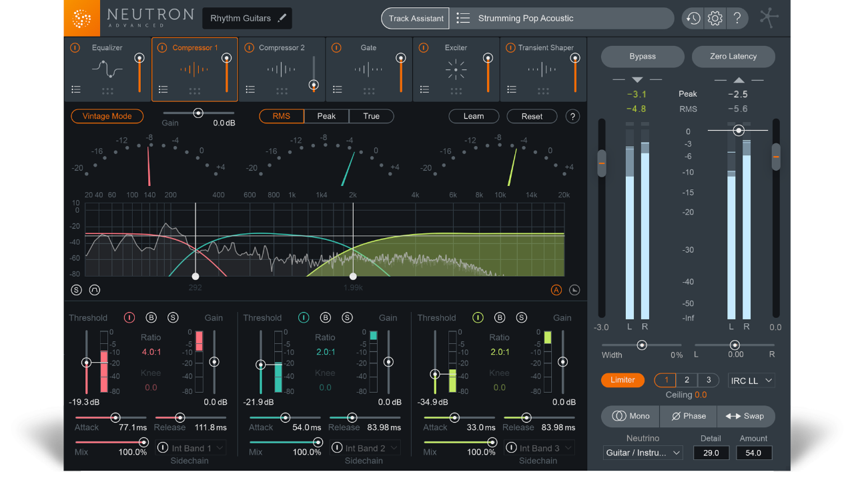This screenshot has height=478, width=854.
Task: Click the Mono button
Action: 630,416
